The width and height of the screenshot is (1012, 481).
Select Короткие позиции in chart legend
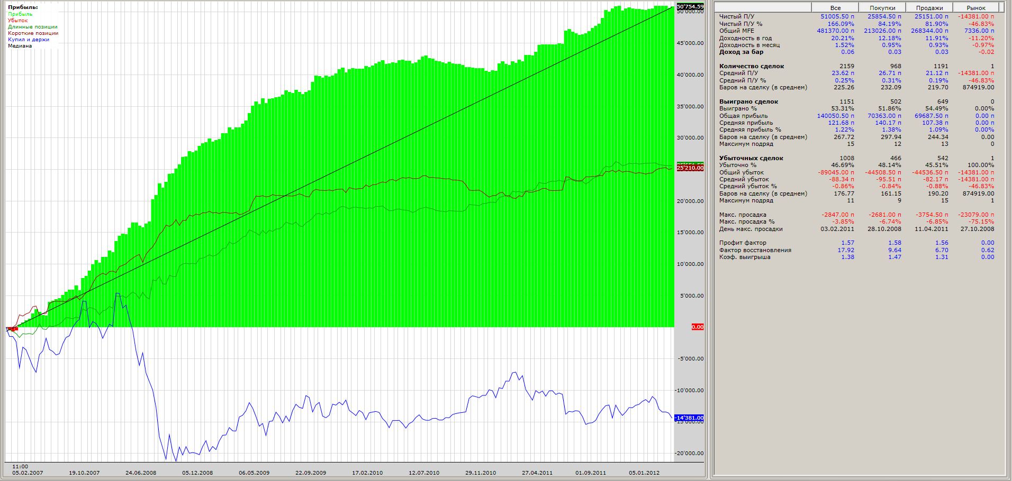click(x=33, y=33)
